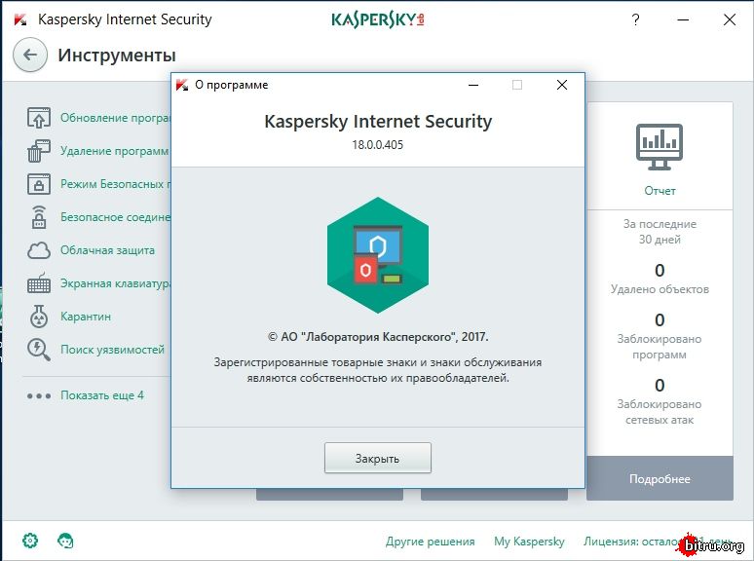754x561 pixels.
Task: Open the Лицензия status link
Action: [x=658, y=542]
